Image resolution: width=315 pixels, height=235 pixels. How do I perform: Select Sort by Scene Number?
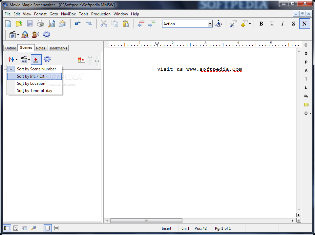coord(34,69)
